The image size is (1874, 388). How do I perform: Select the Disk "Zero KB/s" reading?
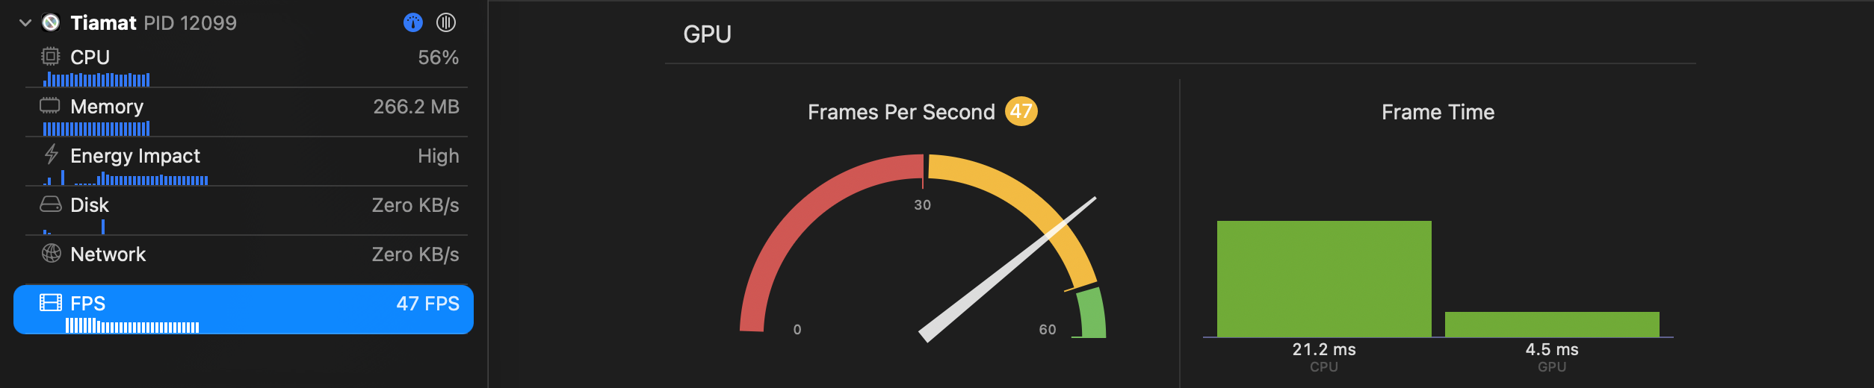(415, 205)
